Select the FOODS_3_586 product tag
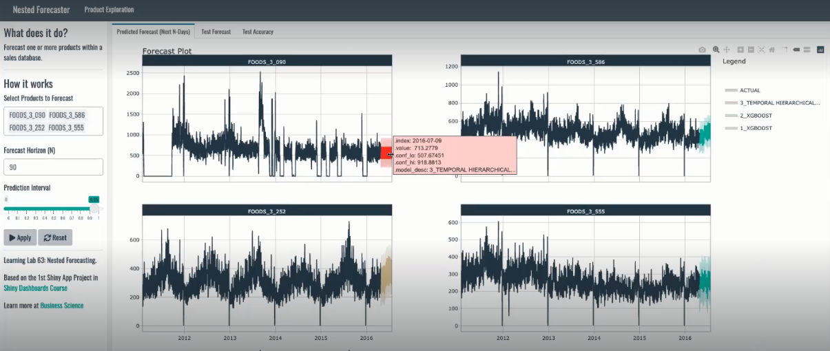The height and width of the screenshot is (351, 830). [67, 115]
